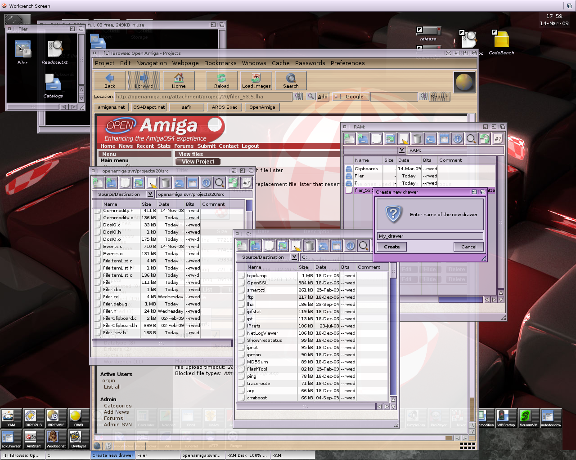Select the Catalogs drawer icon in the Filer window
The height and width of the screenshot is (460, 576).
[53, 85]
